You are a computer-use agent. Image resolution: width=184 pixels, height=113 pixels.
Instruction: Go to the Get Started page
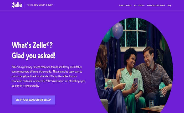point(139,5)
